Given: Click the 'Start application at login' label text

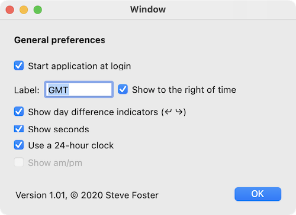Looking at the screenshot, I should tap(79, 66).
